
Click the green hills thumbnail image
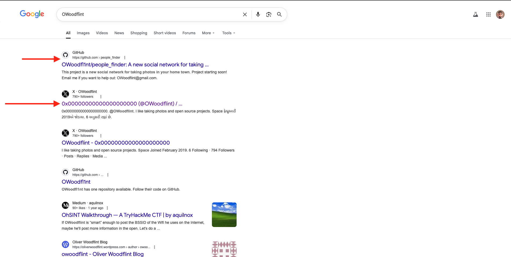pos(224,215)
